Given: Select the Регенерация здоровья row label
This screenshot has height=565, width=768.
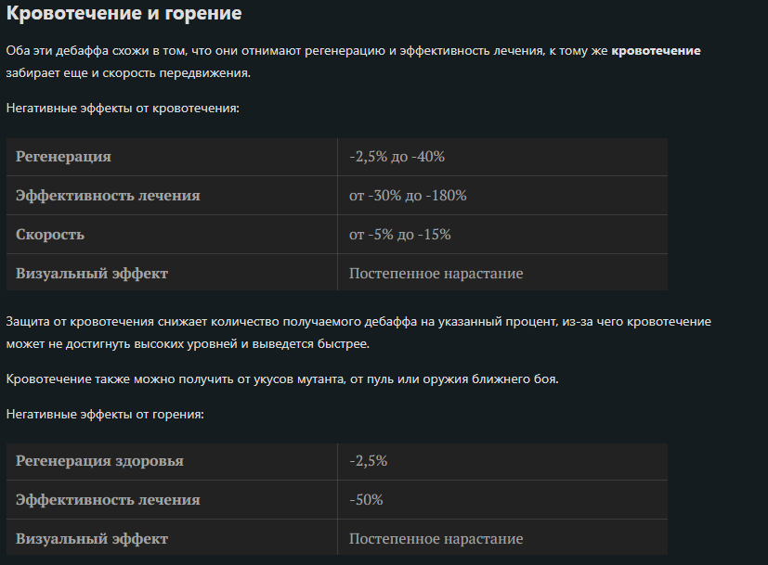Looking at the screenshot, I should pyautogui.click(x=99, y=461).
